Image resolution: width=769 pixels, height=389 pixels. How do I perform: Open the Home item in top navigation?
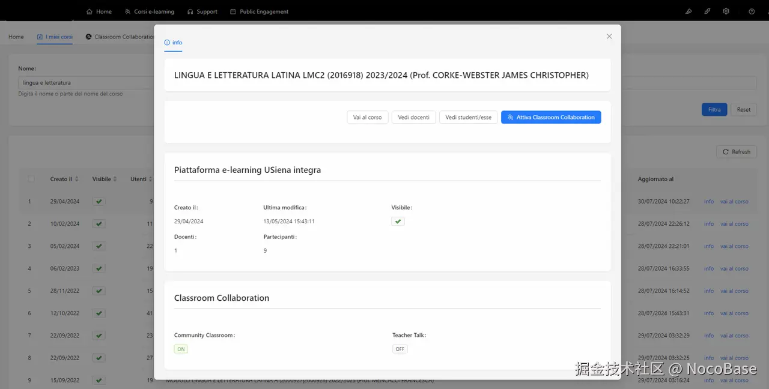[x=99, y=11]
